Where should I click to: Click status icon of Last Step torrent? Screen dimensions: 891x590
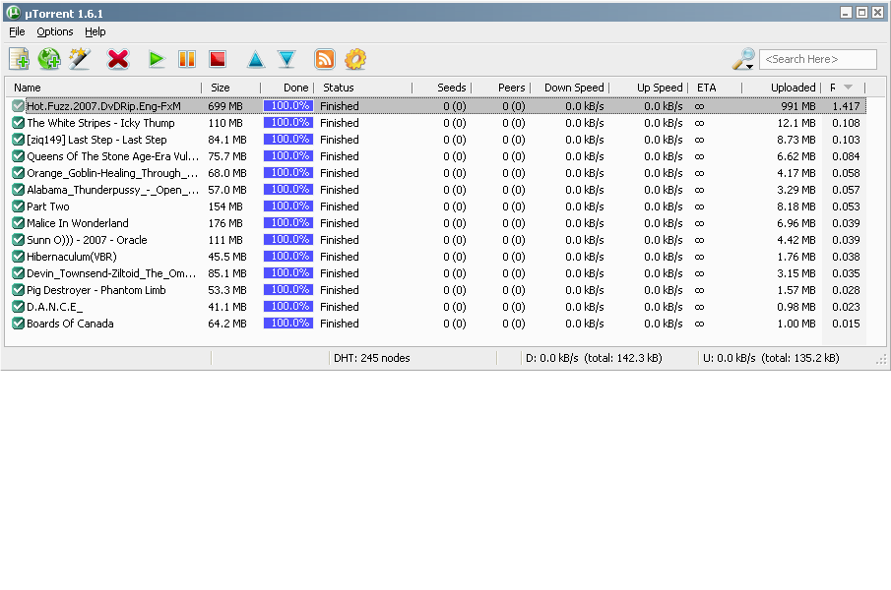click(x=18, y=140)
